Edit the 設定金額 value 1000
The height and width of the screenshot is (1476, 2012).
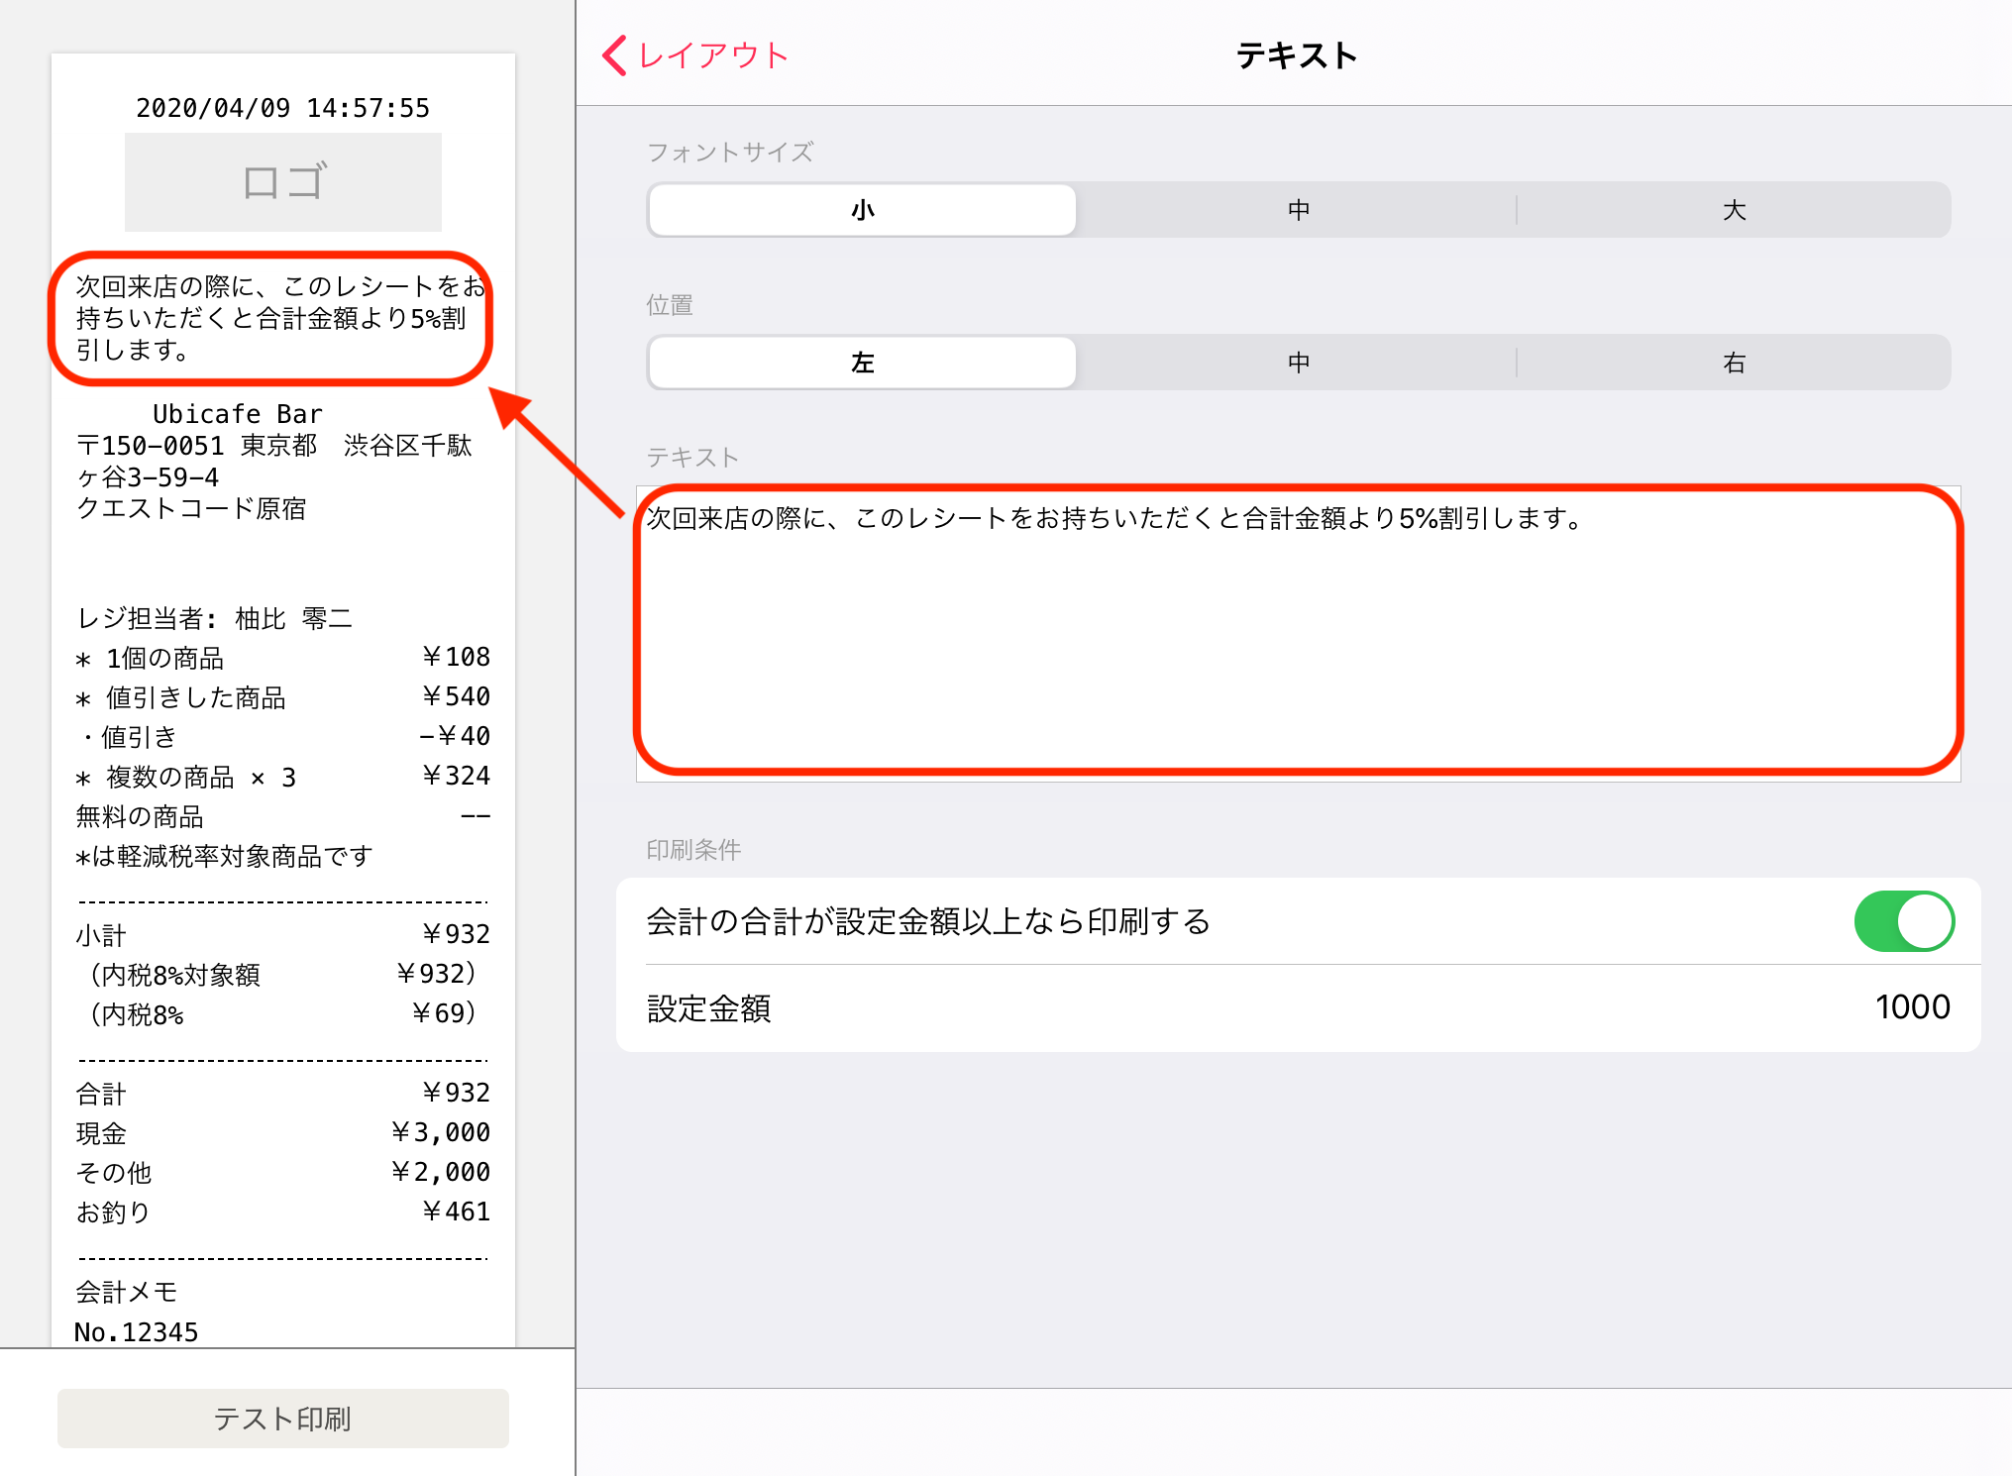click(1911, 1007)
